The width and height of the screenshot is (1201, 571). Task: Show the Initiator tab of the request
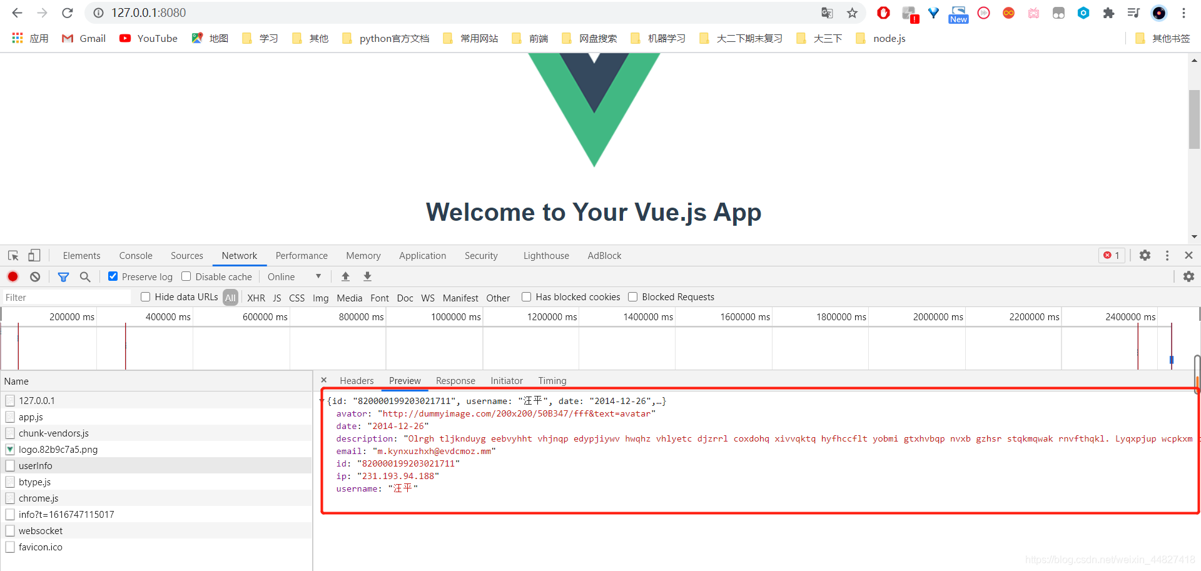[507, 380]
